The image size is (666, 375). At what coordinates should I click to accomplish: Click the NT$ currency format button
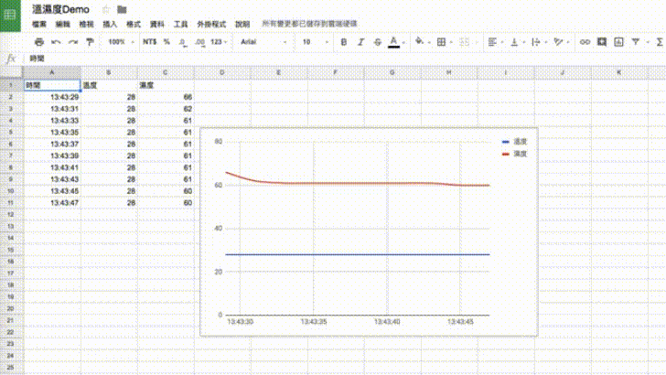[x=150, y=42]
